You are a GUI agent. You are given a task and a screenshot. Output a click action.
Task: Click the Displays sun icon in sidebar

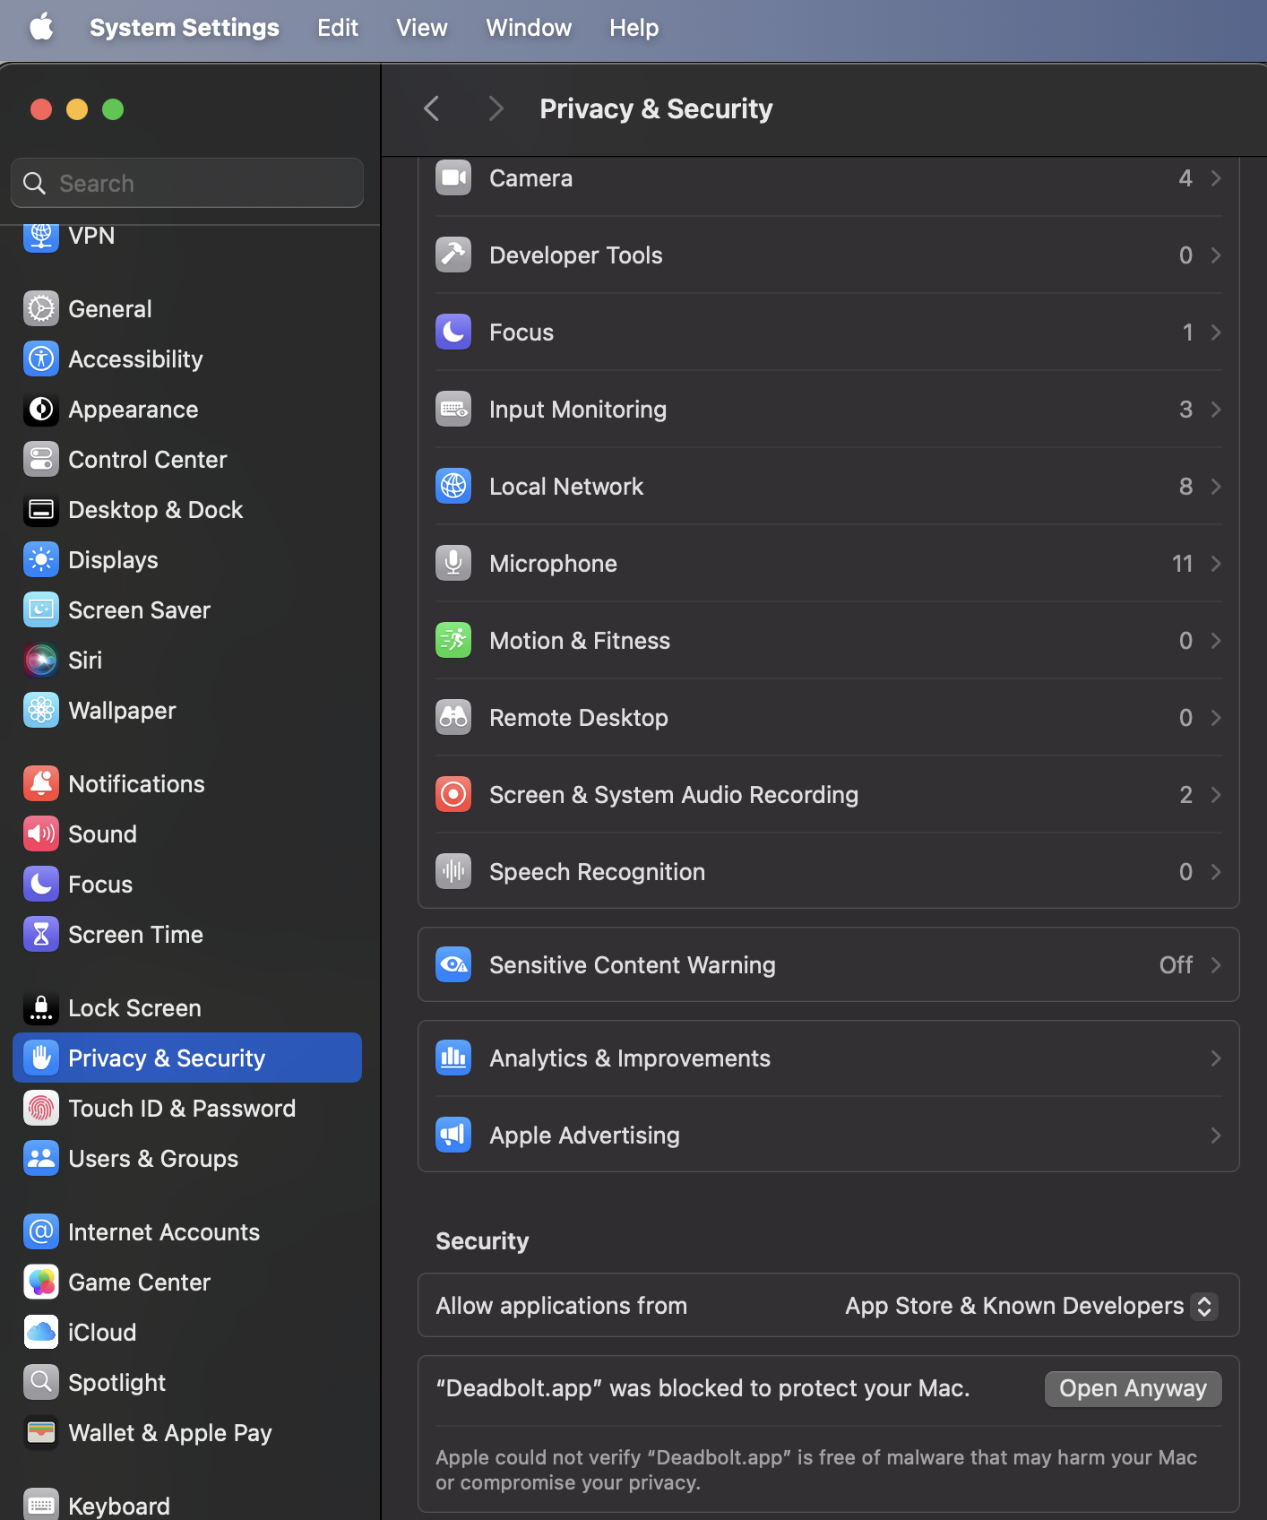point(41,560)
